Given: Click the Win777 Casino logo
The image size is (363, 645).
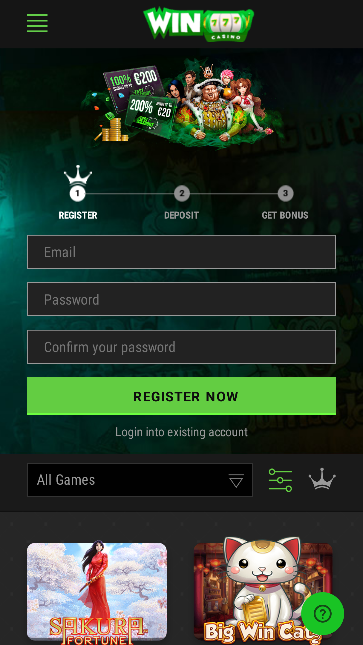Looking at the screenshot, I should 198,24.
